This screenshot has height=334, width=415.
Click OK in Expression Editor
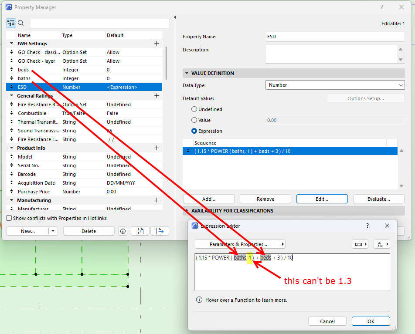pyautogui.click(x=371, y=321)
